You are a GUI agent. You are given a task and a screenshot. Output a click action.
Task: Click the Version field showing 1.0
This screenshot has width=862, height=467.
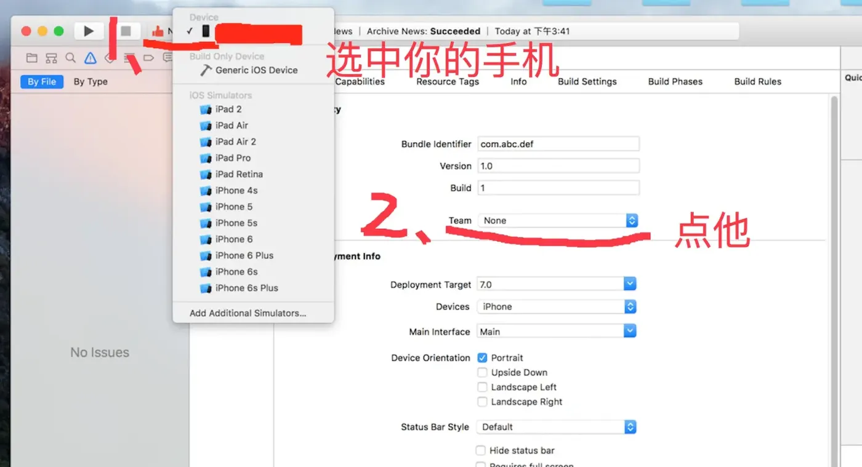tap(558, 166)
